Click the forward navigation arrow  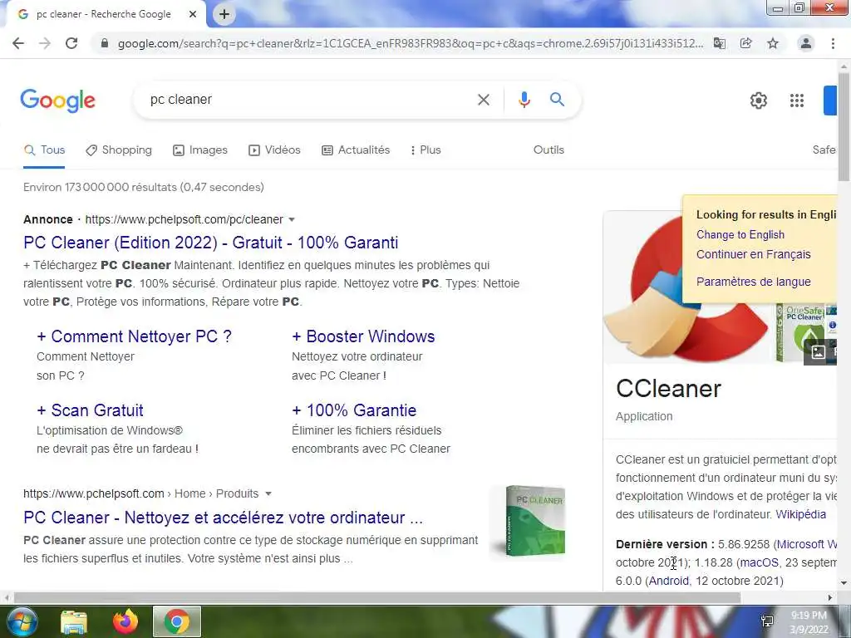[x=45, y=43]
